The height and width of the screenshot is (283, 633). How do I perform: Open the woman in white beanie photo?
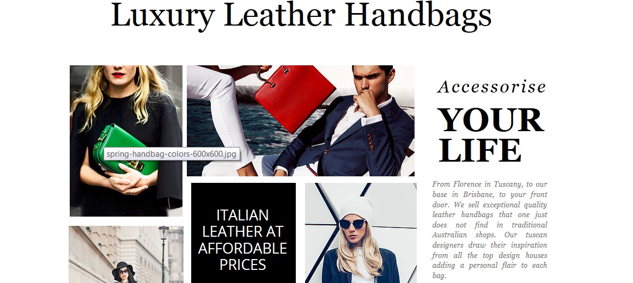(x=361, y=233)
